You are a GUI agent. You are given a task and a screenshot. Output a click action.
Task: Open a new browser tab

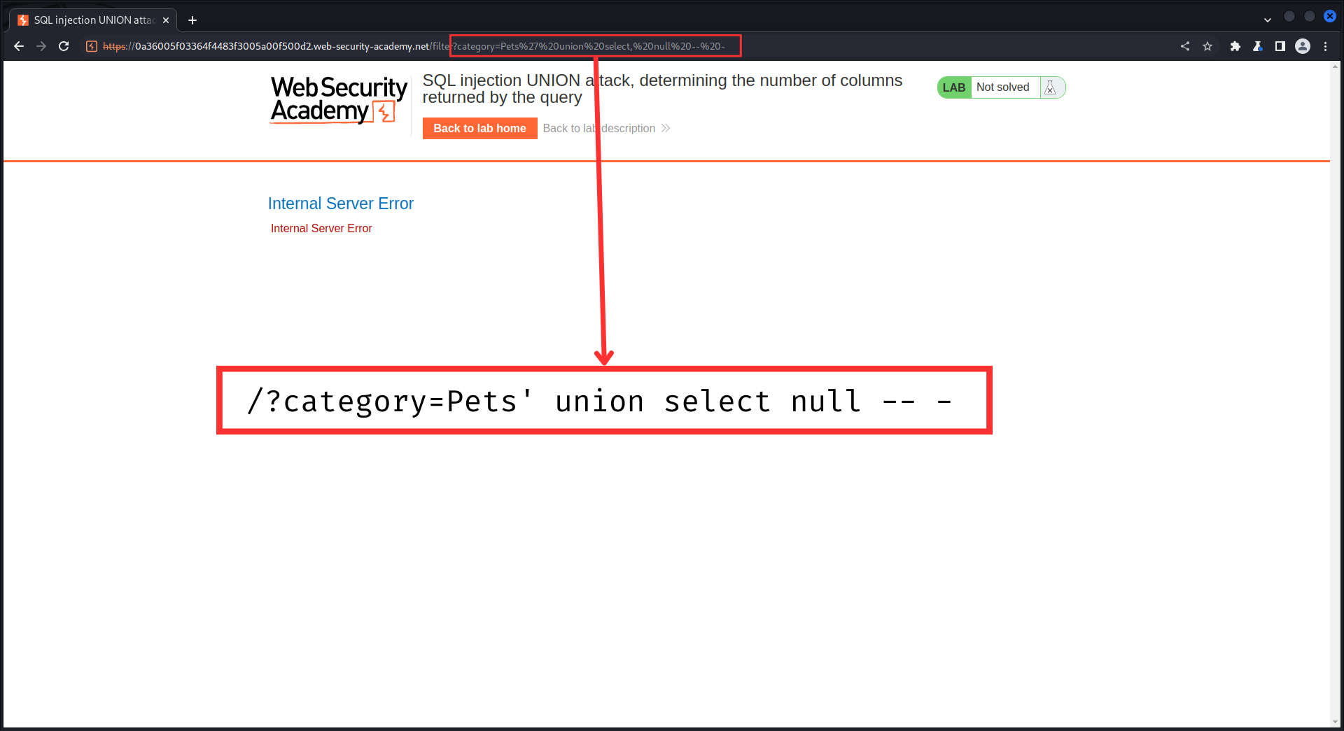192,20
